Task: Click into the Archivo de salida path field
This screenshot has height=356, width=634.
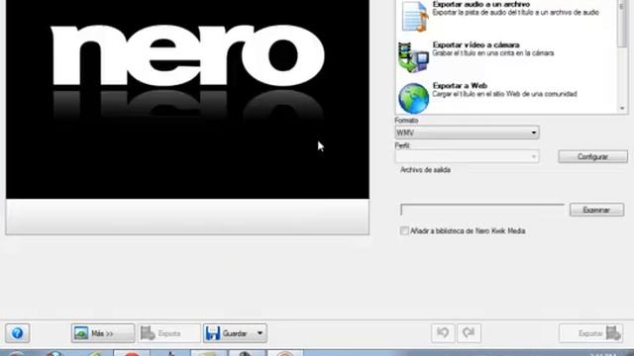Action: [482, 210]
